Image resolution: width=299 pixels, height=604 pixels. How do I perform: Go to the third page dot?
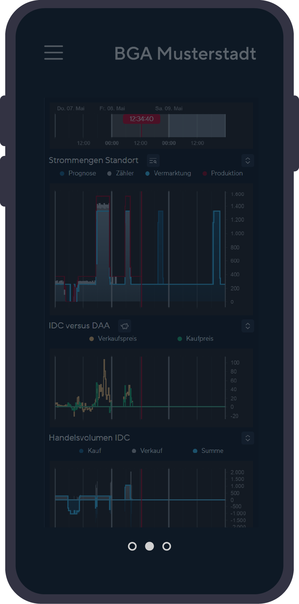167,546
